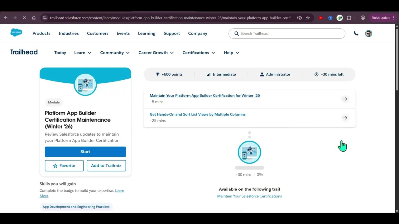399x224 pixels.
Task: Click the crossed-out eye icon in address bar
Action: 300,18
